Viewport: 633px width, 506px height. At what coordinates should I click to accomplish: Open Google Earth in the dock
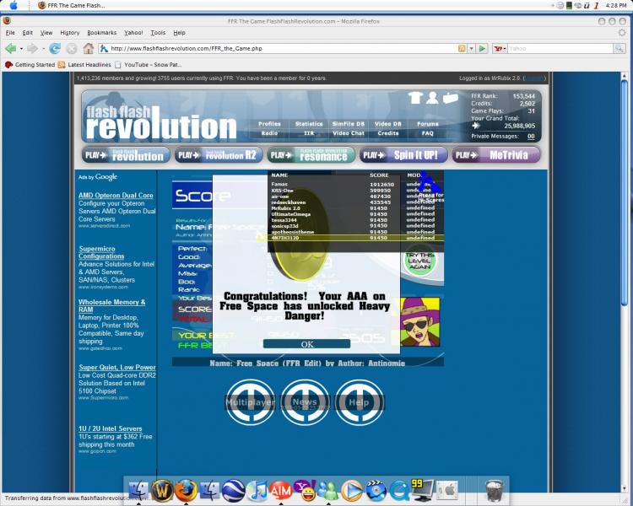click(x=234, y=490)
